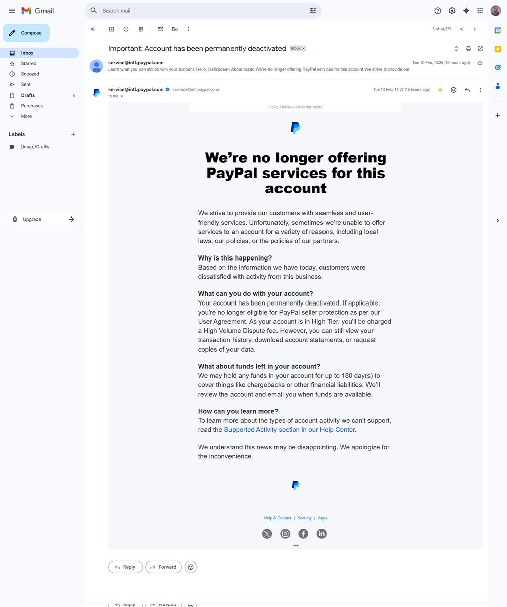Image resolution: width=507 pixels, height=607 pixels.
Task: Open conversation in new window
Action: (480, 49)
